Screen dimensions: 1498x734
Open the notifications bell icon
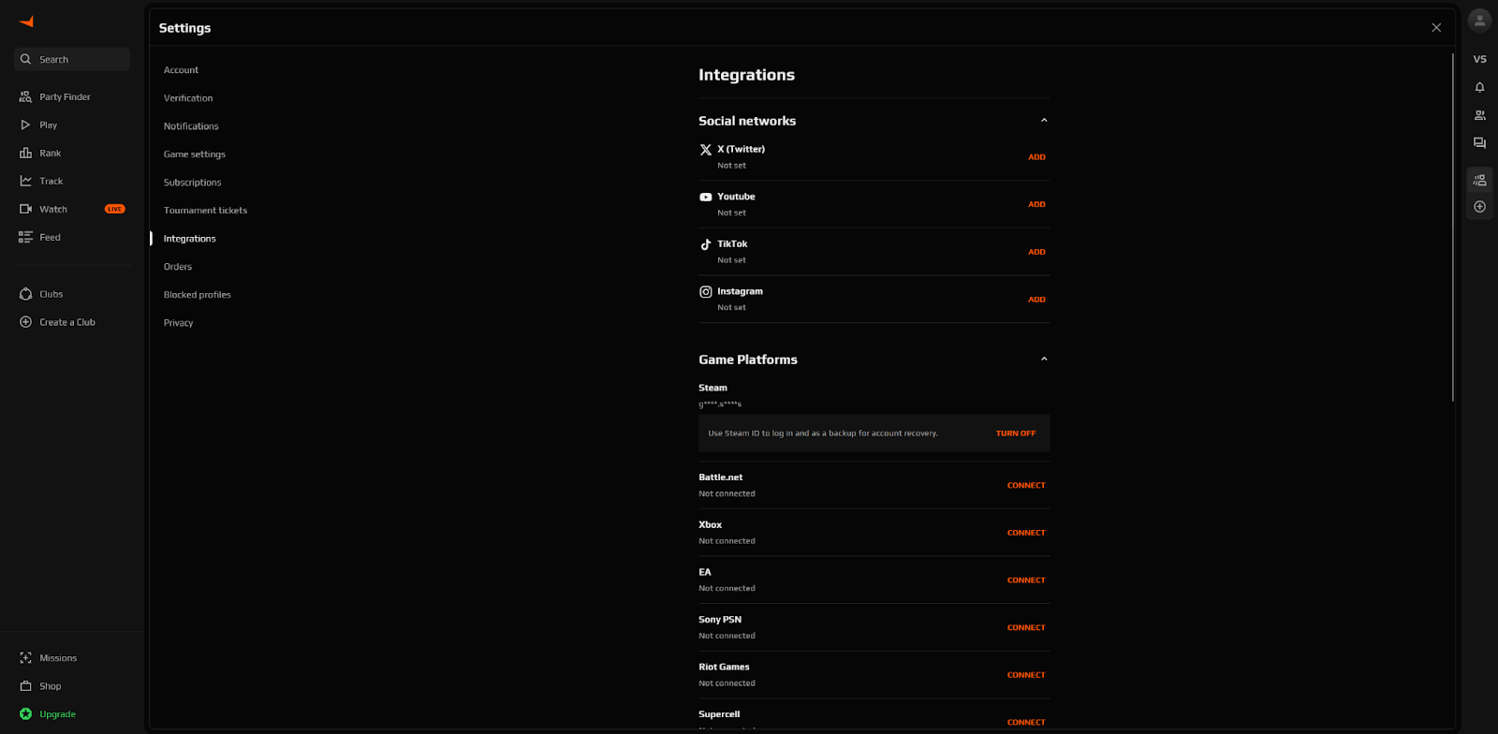click(x=1479, y=87)
